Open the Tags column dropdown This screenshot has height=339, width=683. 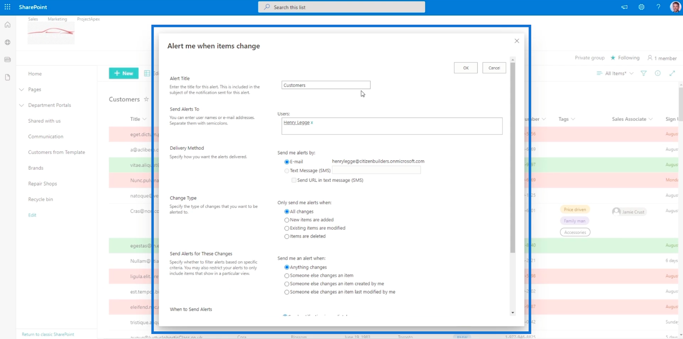coord(573,119)
